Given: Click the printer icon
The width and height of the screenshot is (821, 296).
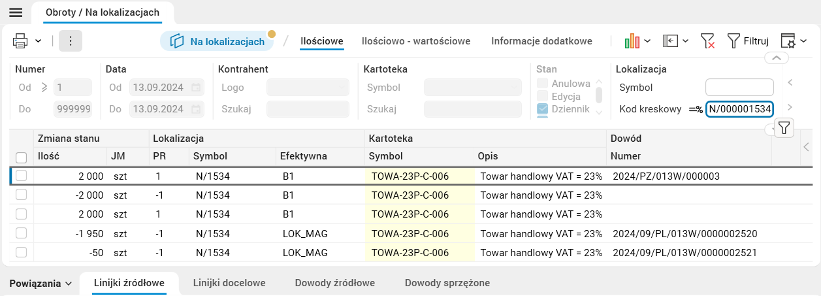Looking at the screenshot, I should click(x=20, y=41).
